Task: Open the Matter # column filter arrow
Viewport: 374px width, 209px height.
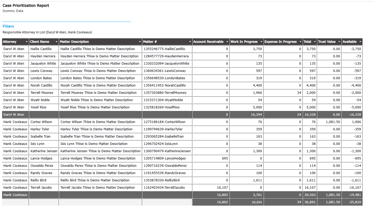Action: click(190, 42)
